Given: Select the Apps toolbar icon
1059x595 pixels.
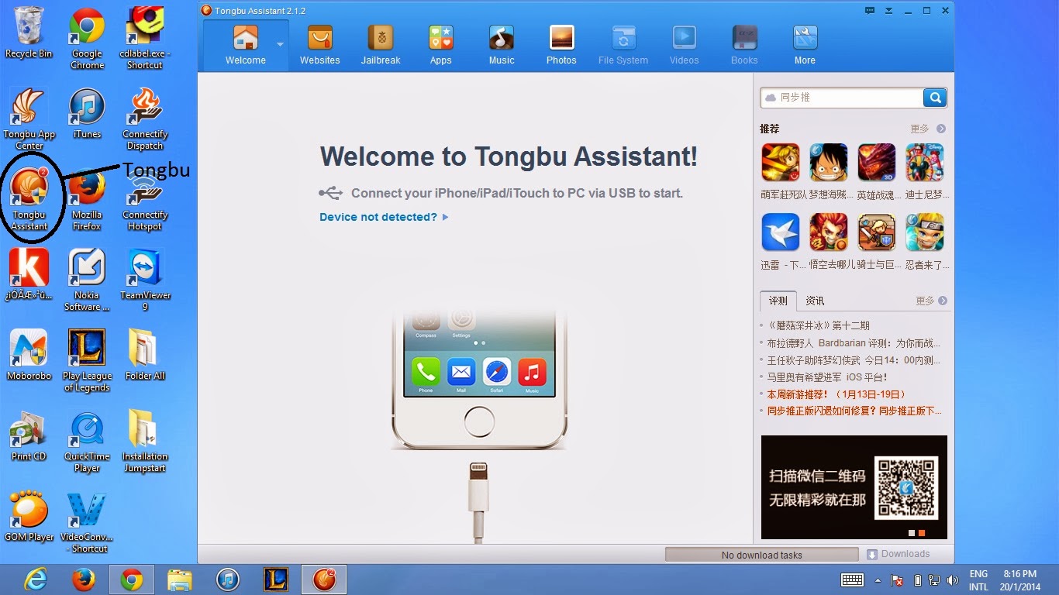Looking at the screenshot, I should tap(440, 37).
